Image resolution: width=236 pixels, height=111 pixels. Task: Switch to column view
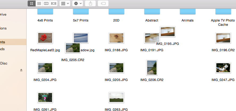[46, 3]
